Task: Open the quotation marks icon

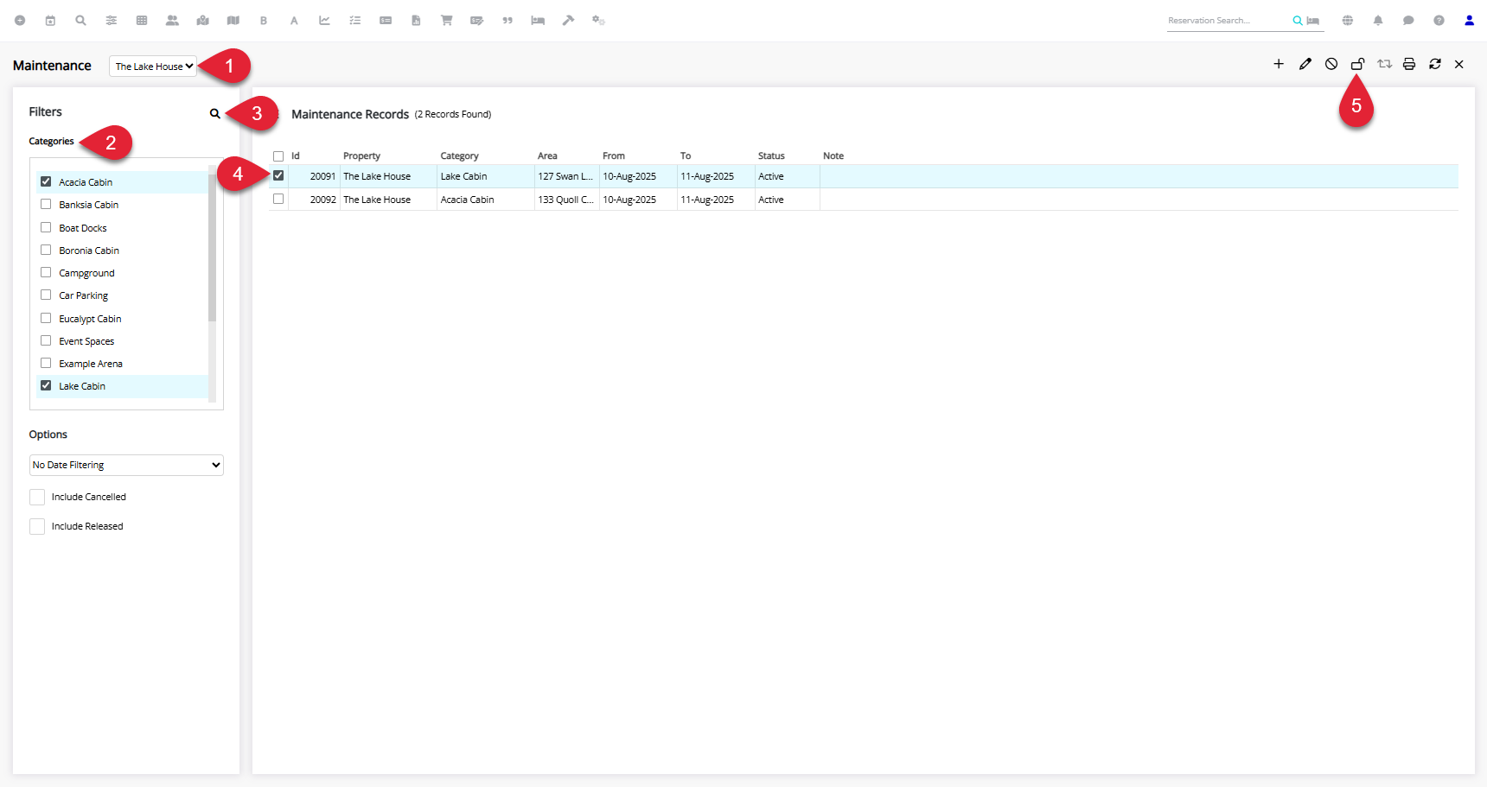Action: [507, 21]
